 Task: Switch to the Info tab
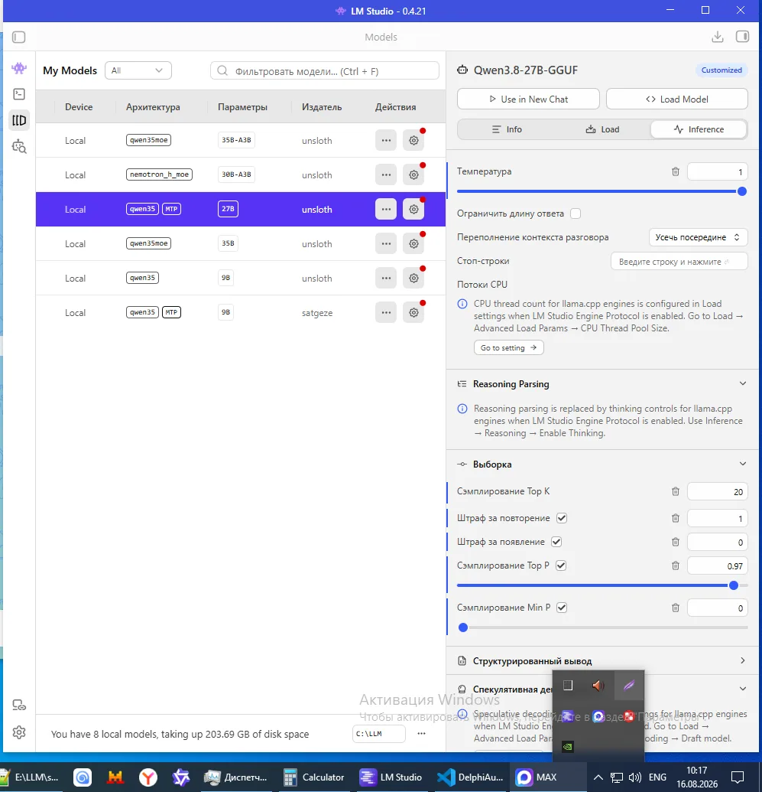point(507,129)
